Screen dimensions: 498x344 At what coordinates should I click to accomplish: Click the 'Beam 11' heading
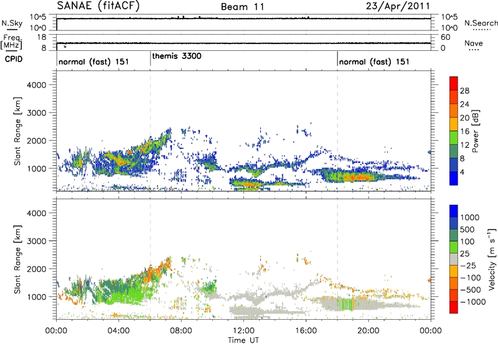tap(243, 7)
